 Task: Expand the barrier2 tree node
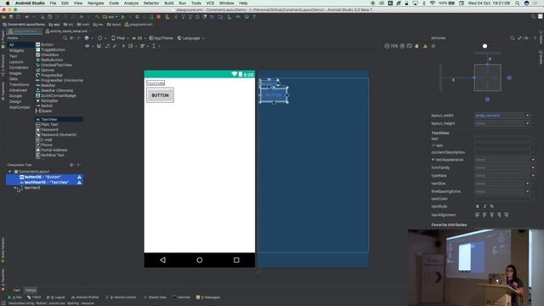click(15, 188)
